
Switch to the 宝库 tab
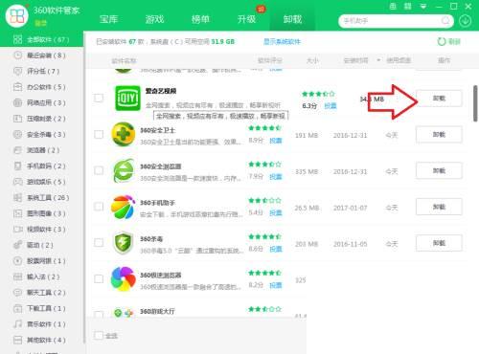pyautogui.click(x=108, y=19)
